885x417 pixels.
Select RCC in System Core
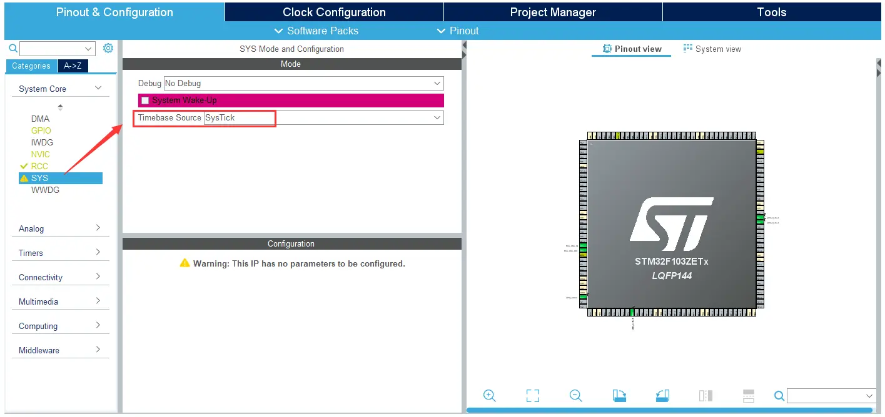[x=39, y=166]
